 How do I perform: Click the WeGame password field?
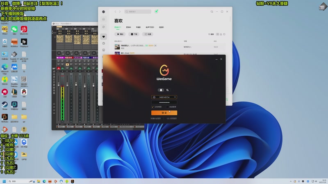[164, 102]
